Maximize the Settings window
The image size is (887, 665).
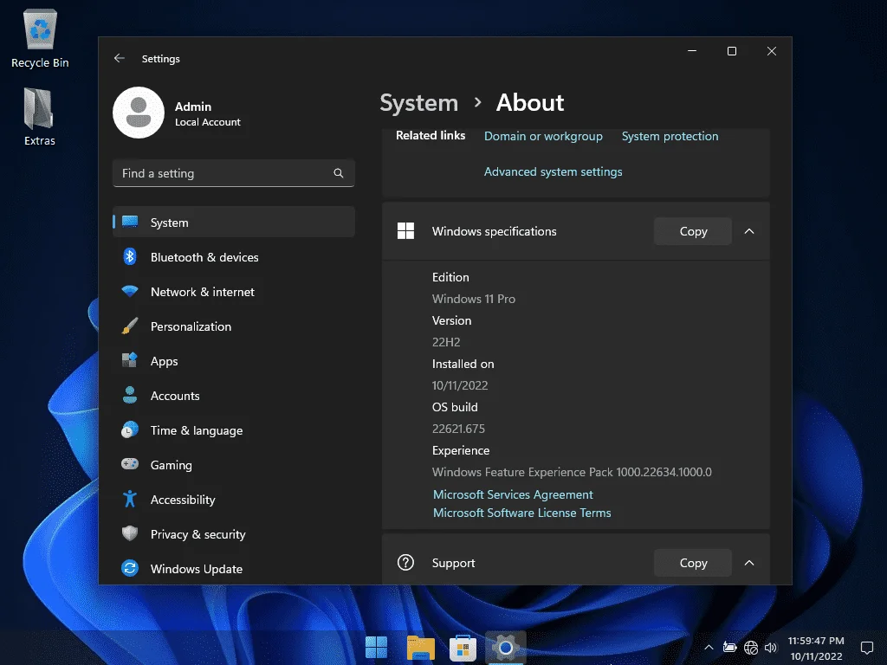pos(731,51)
